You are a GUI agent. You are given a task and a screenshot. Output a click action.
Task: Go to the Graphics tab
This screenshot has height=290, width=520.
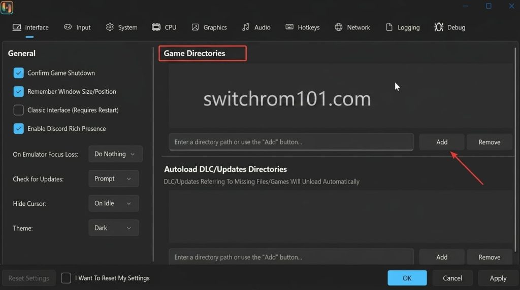(x=209, y=27)
